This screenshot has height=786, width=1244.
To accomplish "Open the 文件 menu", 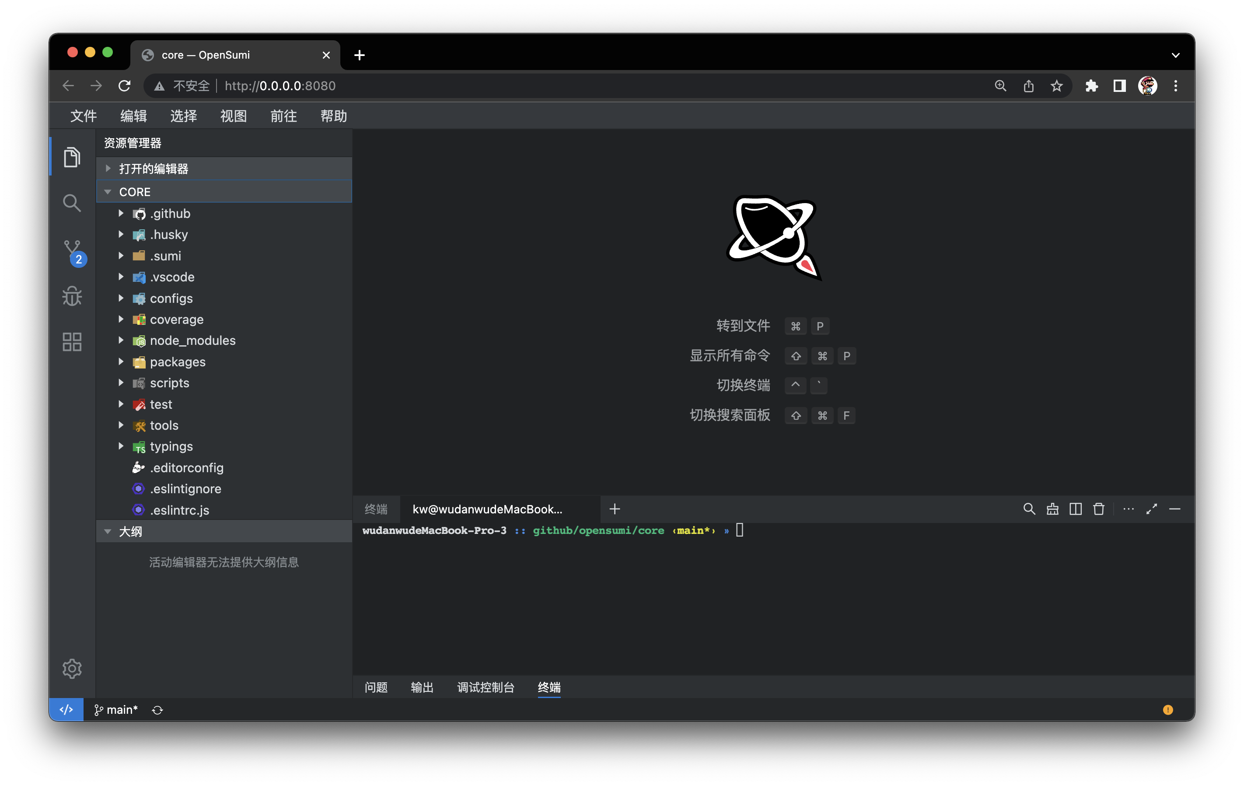I will [83, 116].
